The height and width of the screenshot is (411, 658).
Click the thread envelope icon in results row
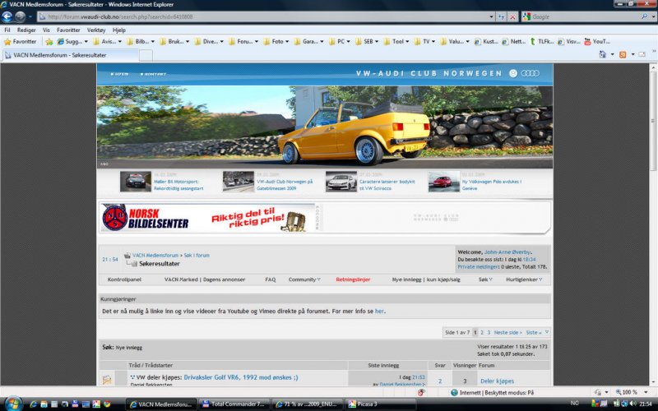coord(106,380)
